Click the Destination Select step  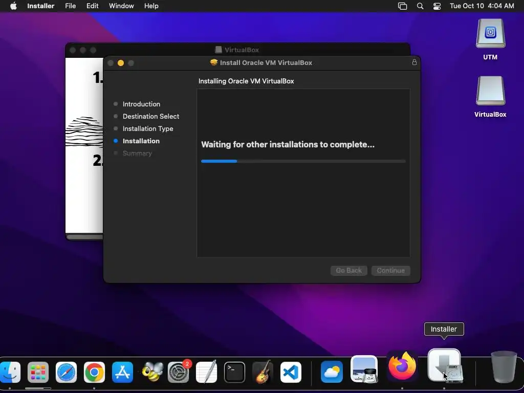151,116
